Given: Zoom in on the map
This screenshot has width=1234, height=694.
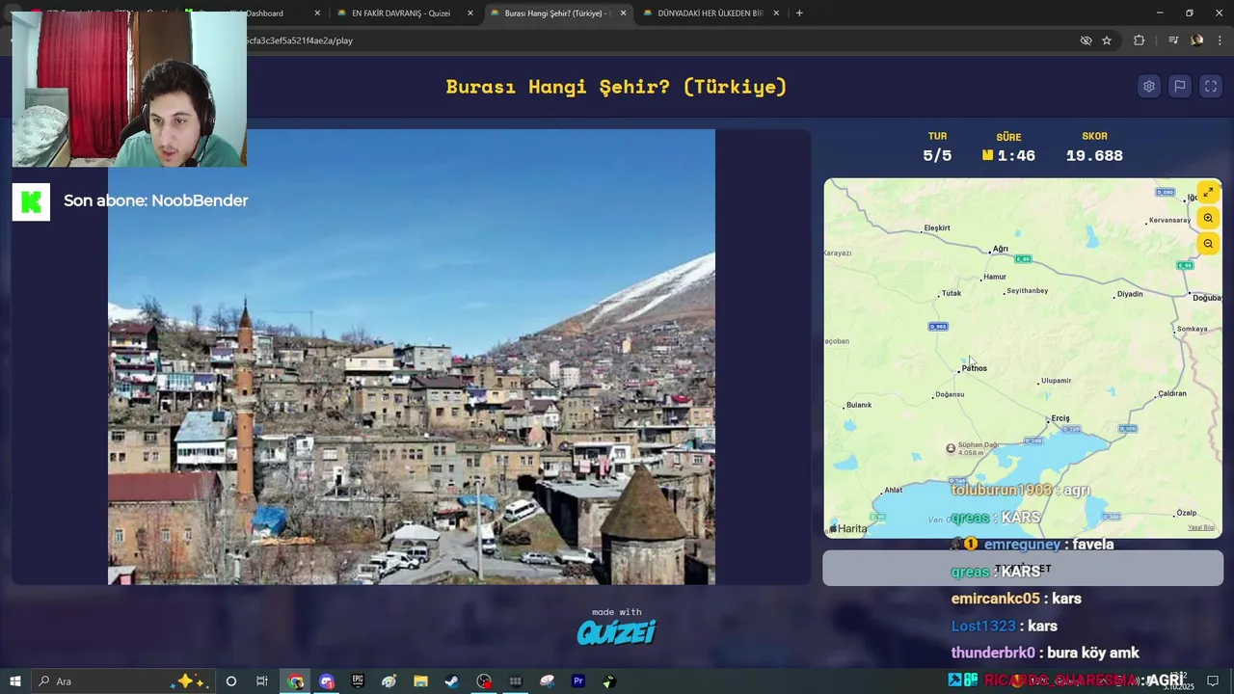Looking at the screenshot, I should pyautogui.click(x=1208, y=218).
